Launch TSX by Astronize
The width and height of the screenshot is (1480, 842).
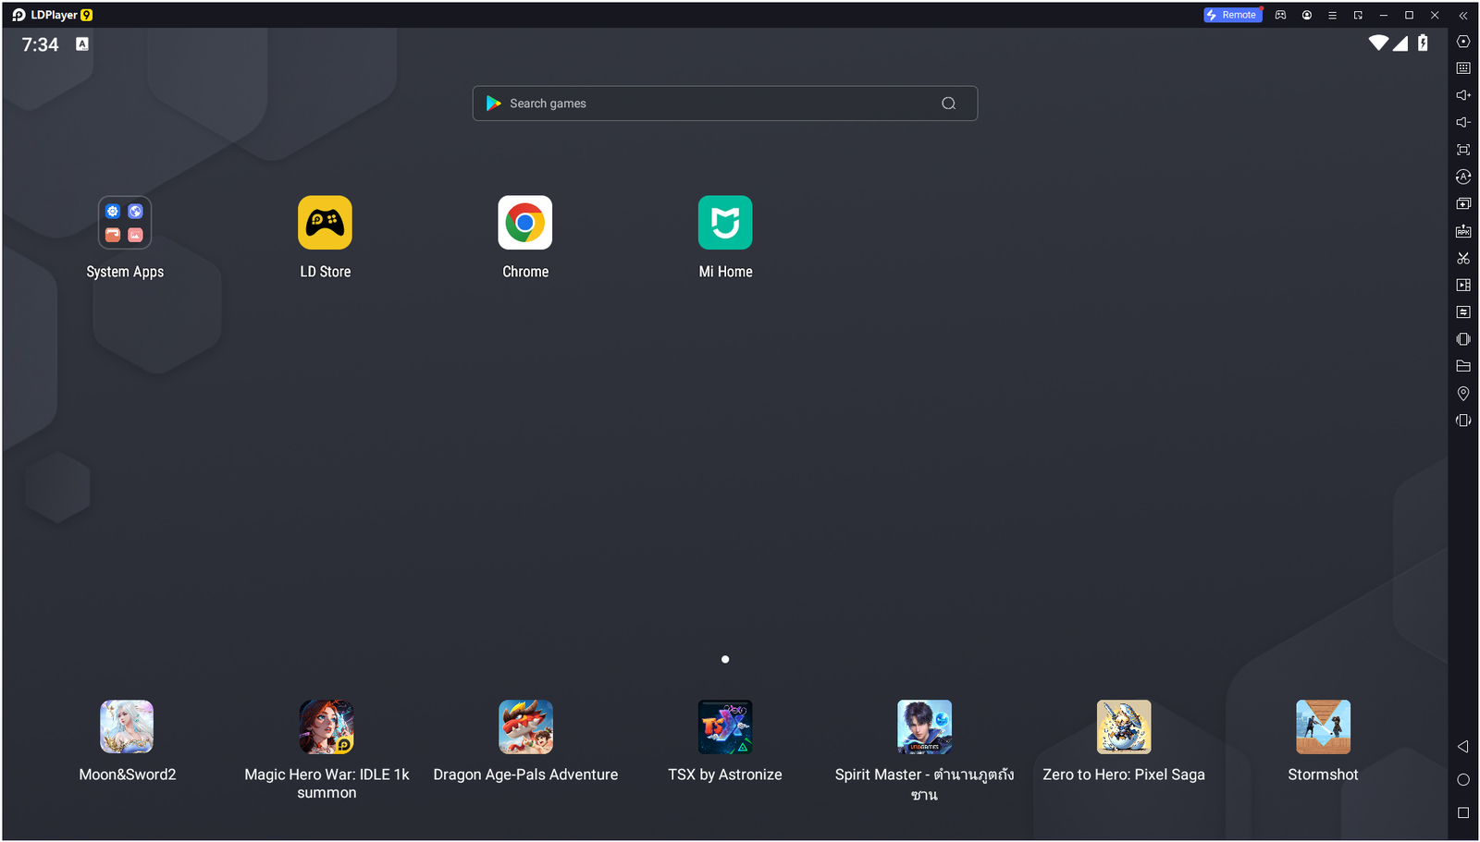tap(725, 726)
